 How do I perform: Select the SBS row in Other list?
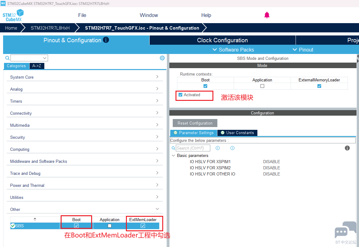tap(85, 226)
